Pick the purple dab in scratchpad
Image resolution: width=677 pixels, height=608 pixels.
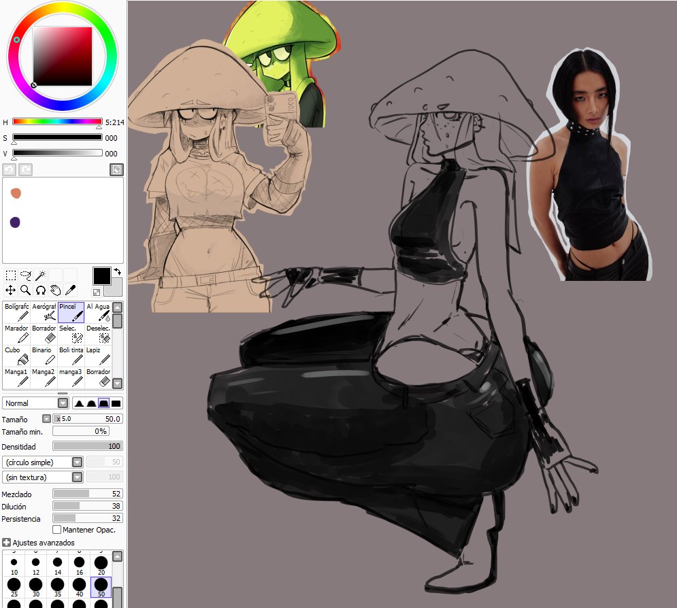coord(15,222)
